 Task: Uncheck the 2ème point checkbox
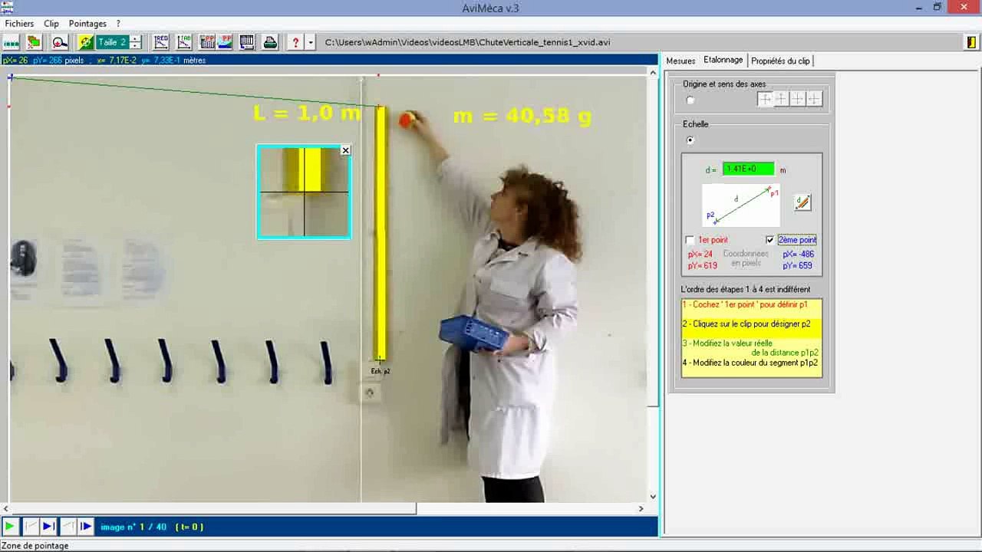click(x=770, y=240)
